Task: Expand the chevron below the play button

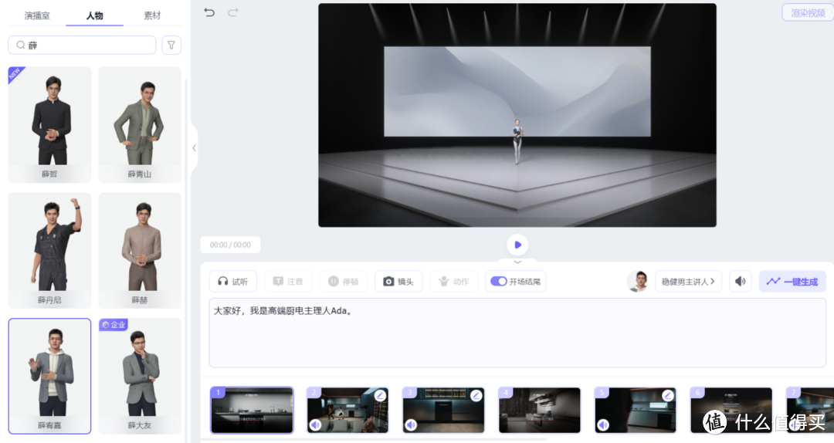Action: pos(517,262)
